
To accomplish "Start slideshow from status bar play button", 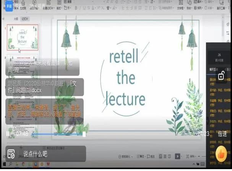I will (x=178, y=156).
